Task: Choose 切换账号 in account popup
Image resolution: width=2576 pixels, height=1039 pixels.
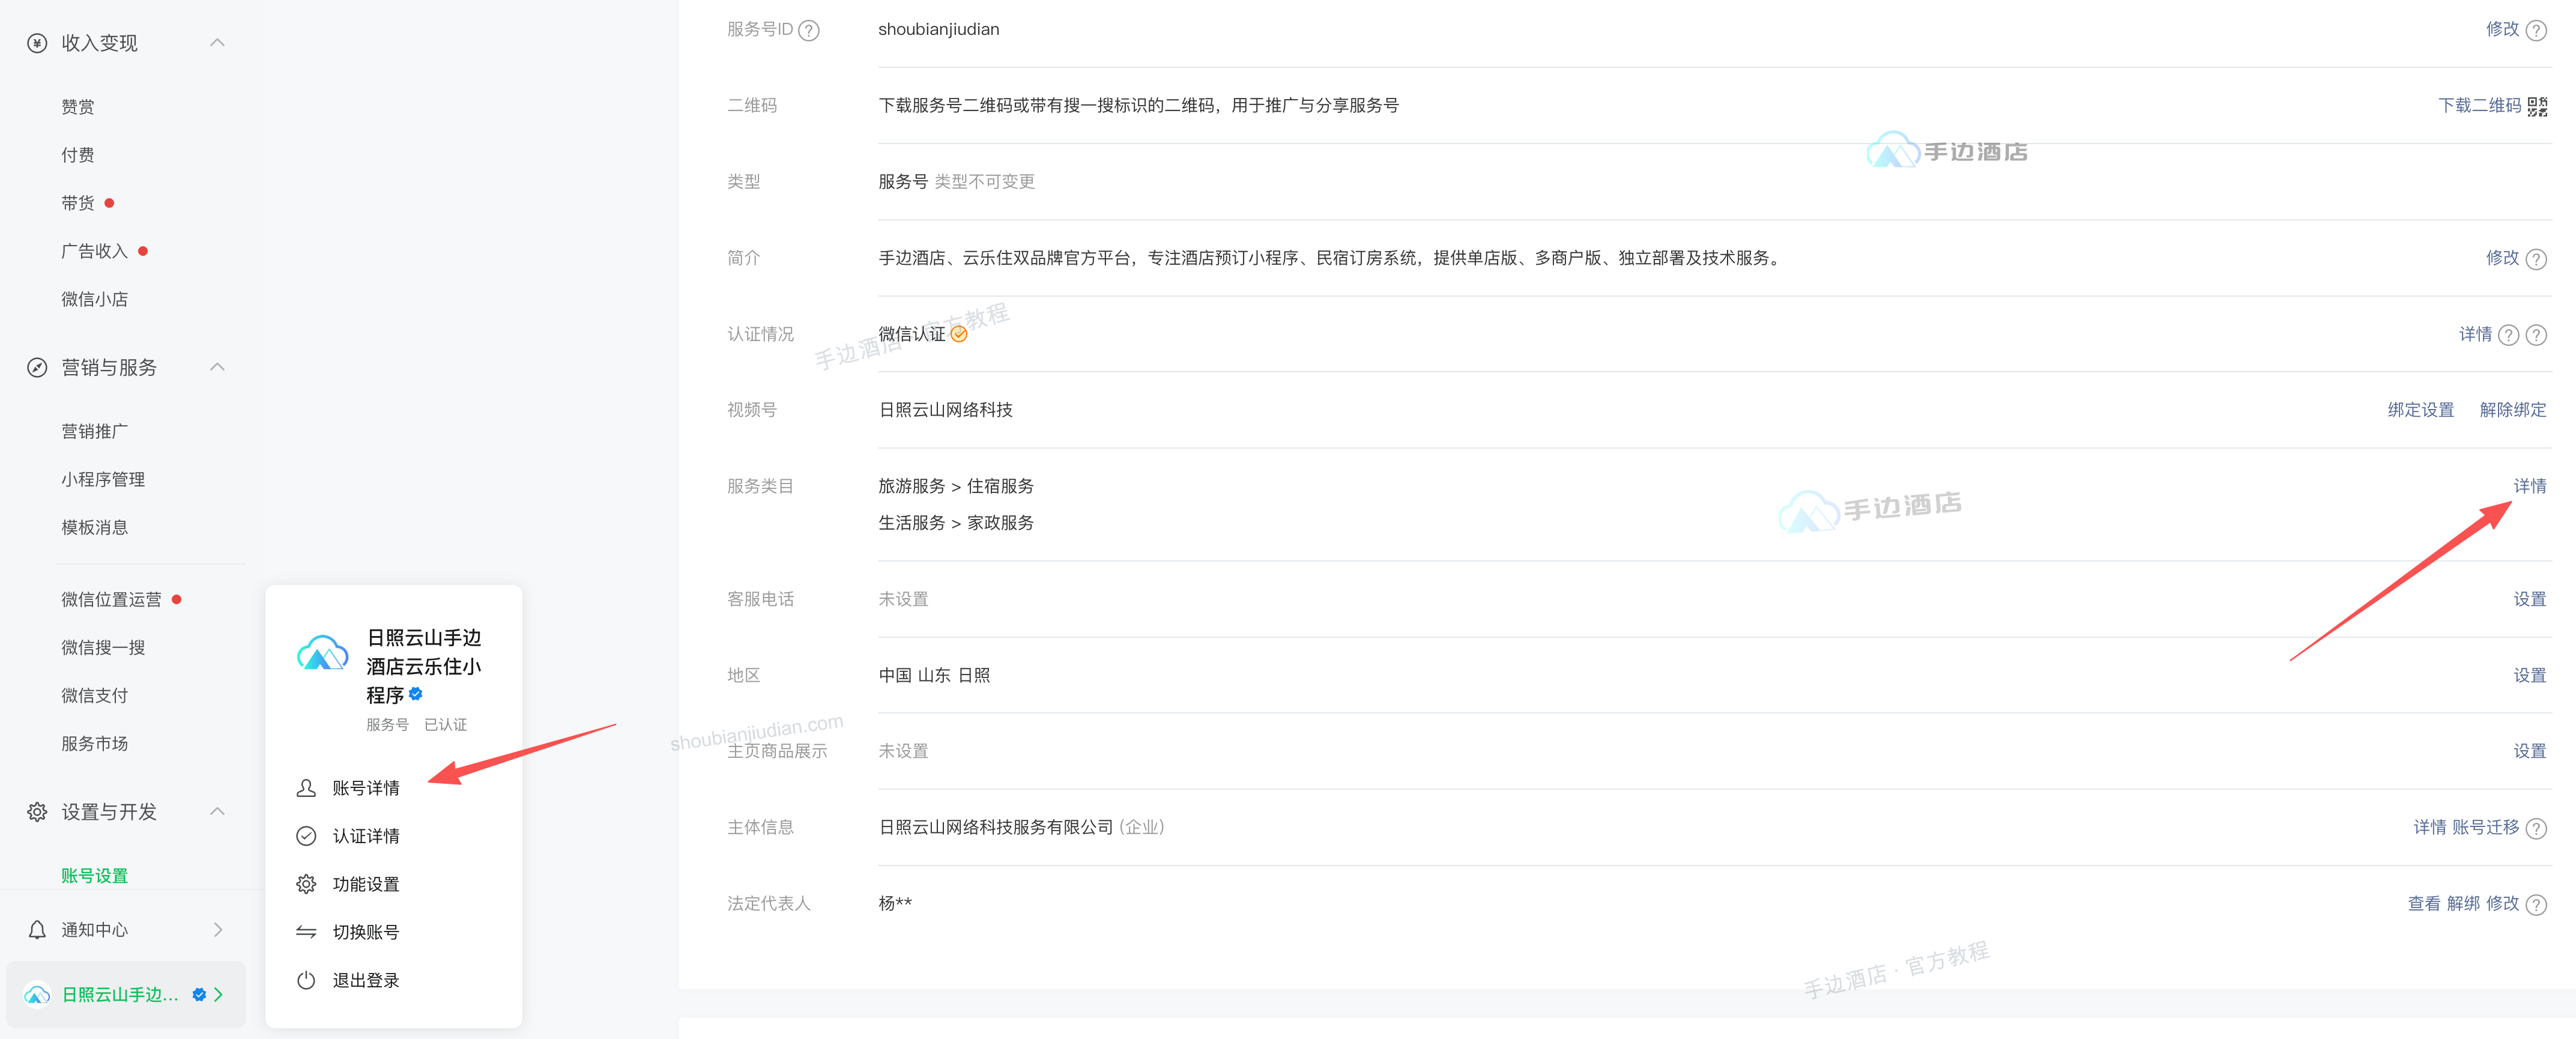Action: tap(366, 932)
